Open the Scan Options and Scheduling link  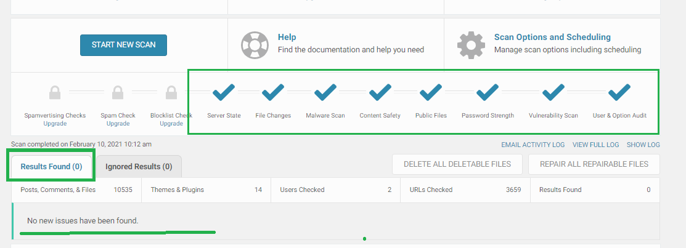tap(552, 37)
